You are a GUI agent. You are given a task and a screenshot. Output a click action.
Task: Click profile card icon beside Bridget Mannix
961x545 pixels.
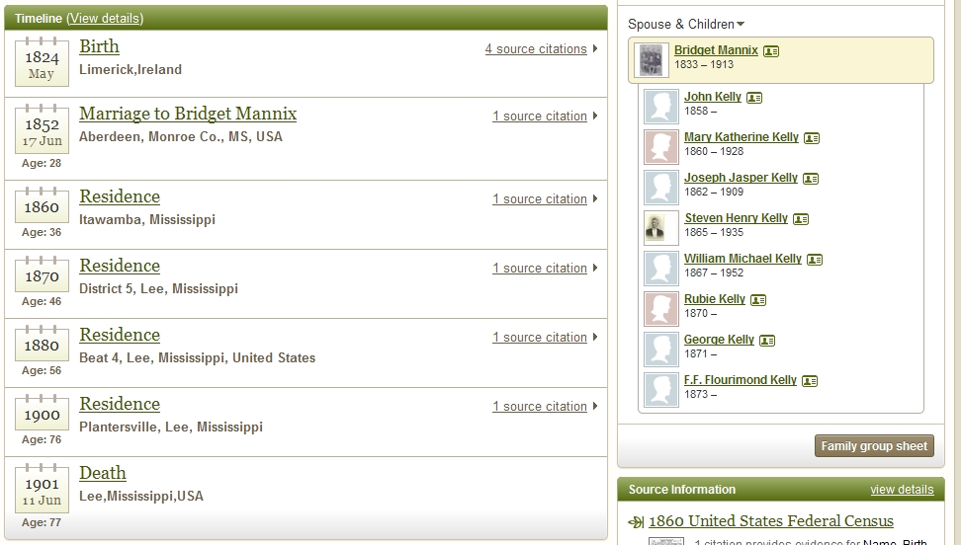(771, 51)
